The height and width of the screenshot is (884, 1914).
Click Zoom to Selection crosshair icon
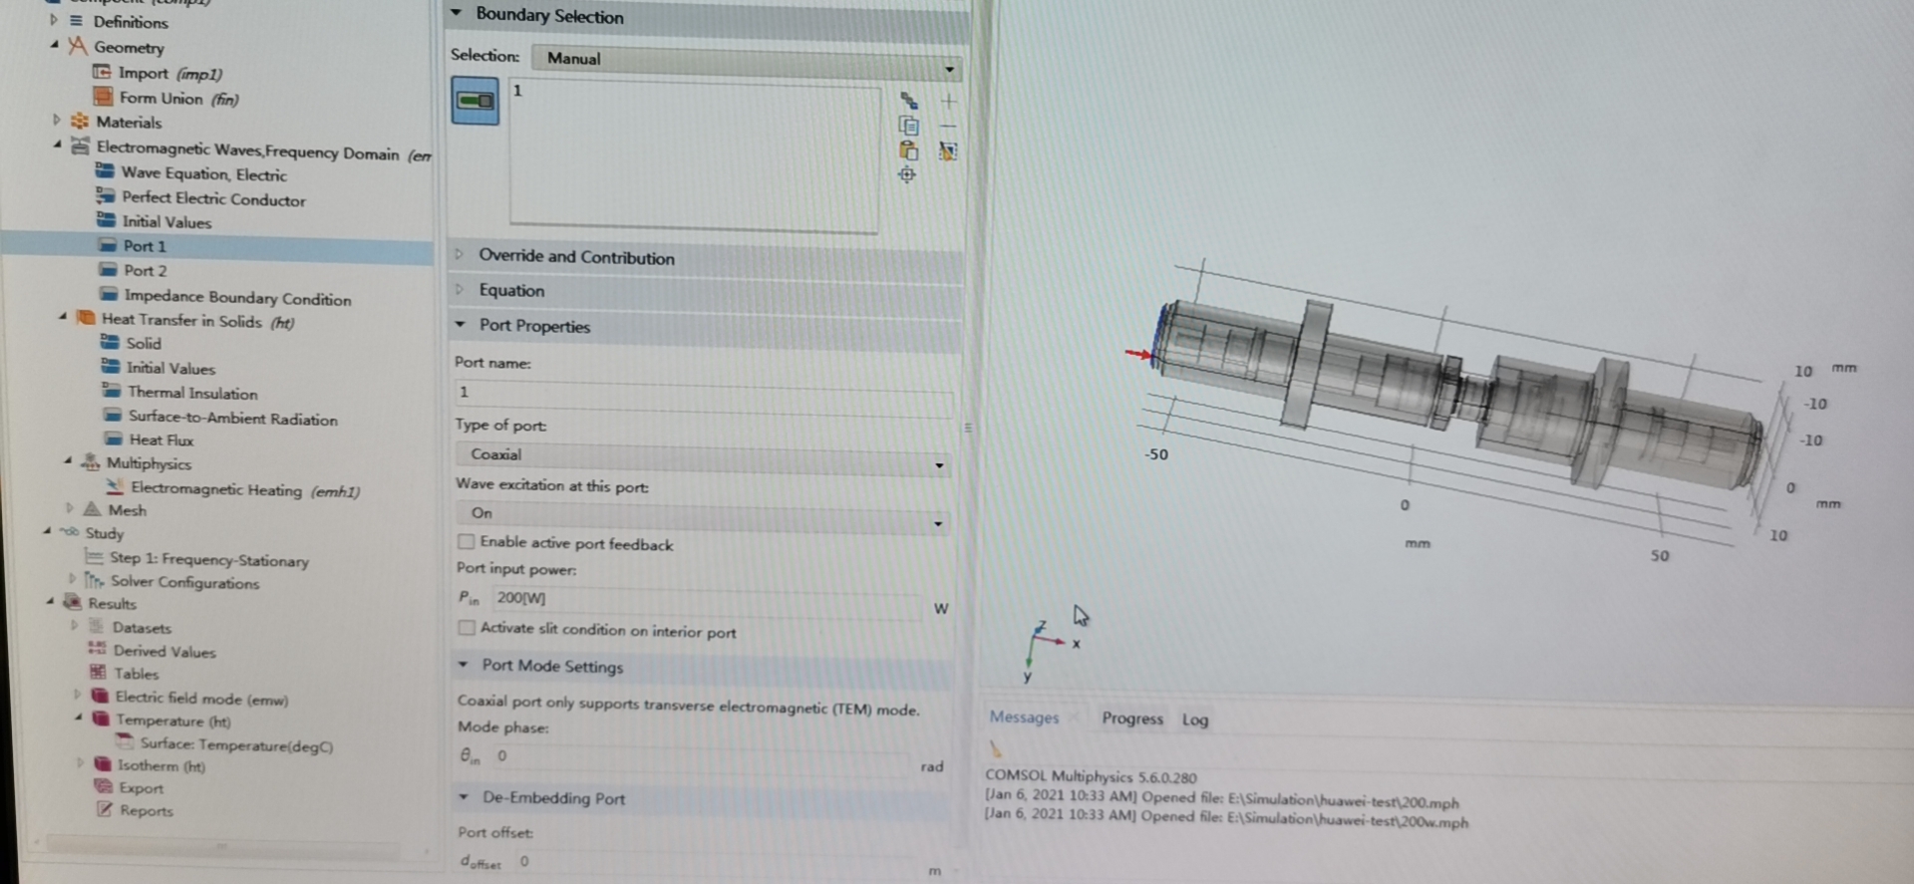tap(907, 175)
